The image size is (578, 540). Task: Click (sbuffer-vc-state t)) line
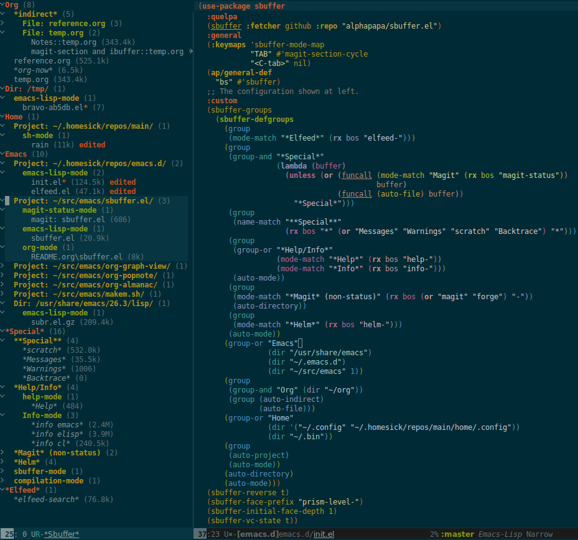coord(253,521)
